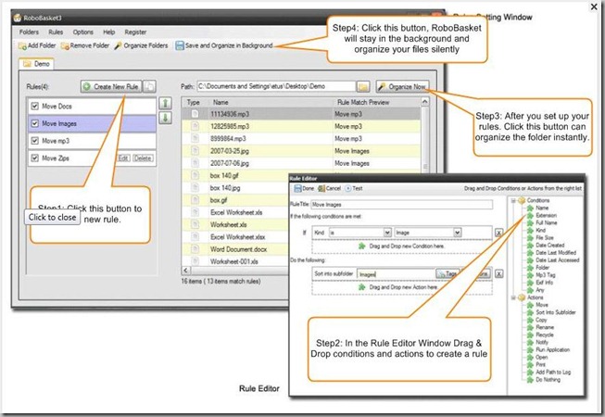Screen dimensions: 605x417
Task: Click the Path text field
Action: click(276, 86)
